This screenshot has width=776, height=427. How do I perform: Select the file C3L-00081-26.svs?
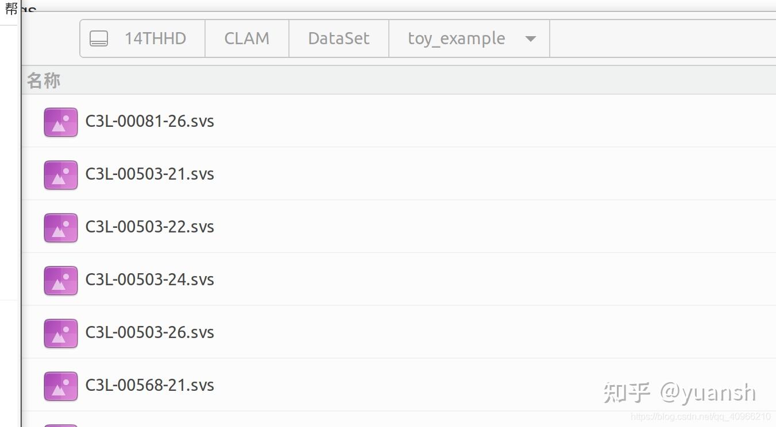coord(149,122)
